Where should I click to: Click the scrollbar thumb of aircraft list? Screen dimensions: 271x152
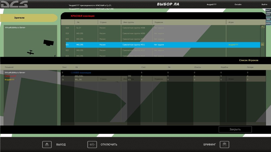262,44
